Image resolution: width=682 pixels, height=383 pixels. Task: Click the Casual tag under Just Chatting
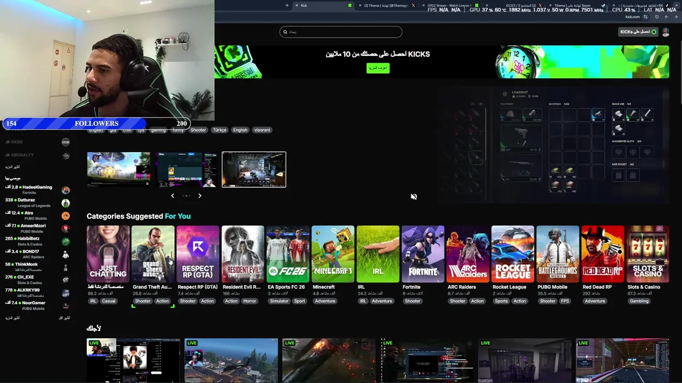coord(109,301)
